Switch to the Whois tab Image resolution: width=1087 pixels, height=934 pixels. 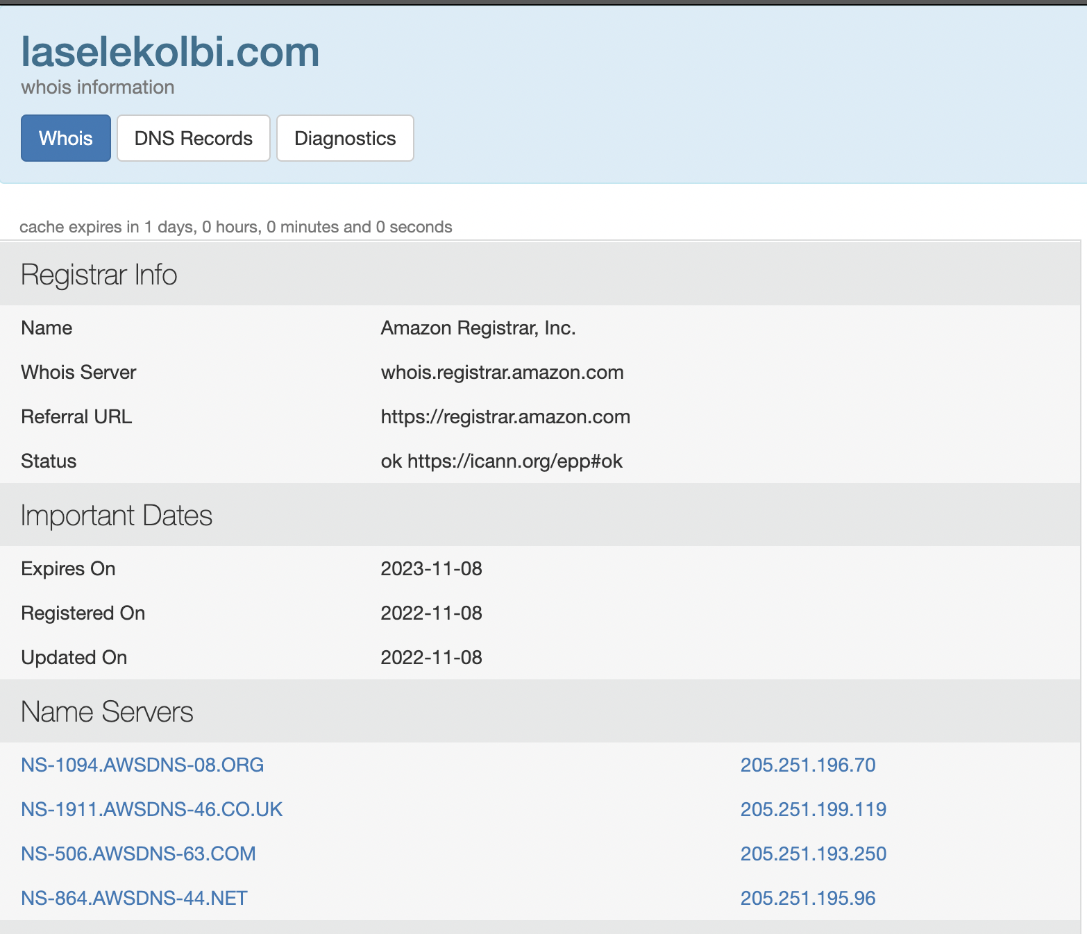66,138
